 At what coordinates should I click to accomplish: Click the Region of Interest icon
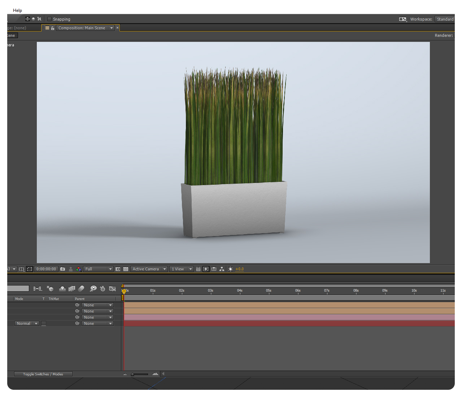click(118, 269)
